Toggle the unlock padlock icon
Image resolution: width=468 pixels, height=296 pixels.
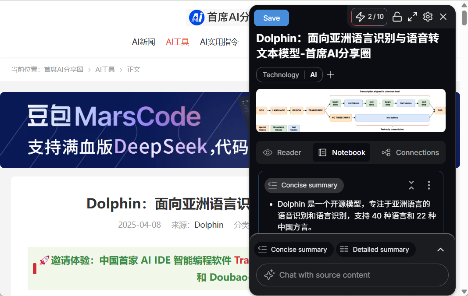pos(397,17)
